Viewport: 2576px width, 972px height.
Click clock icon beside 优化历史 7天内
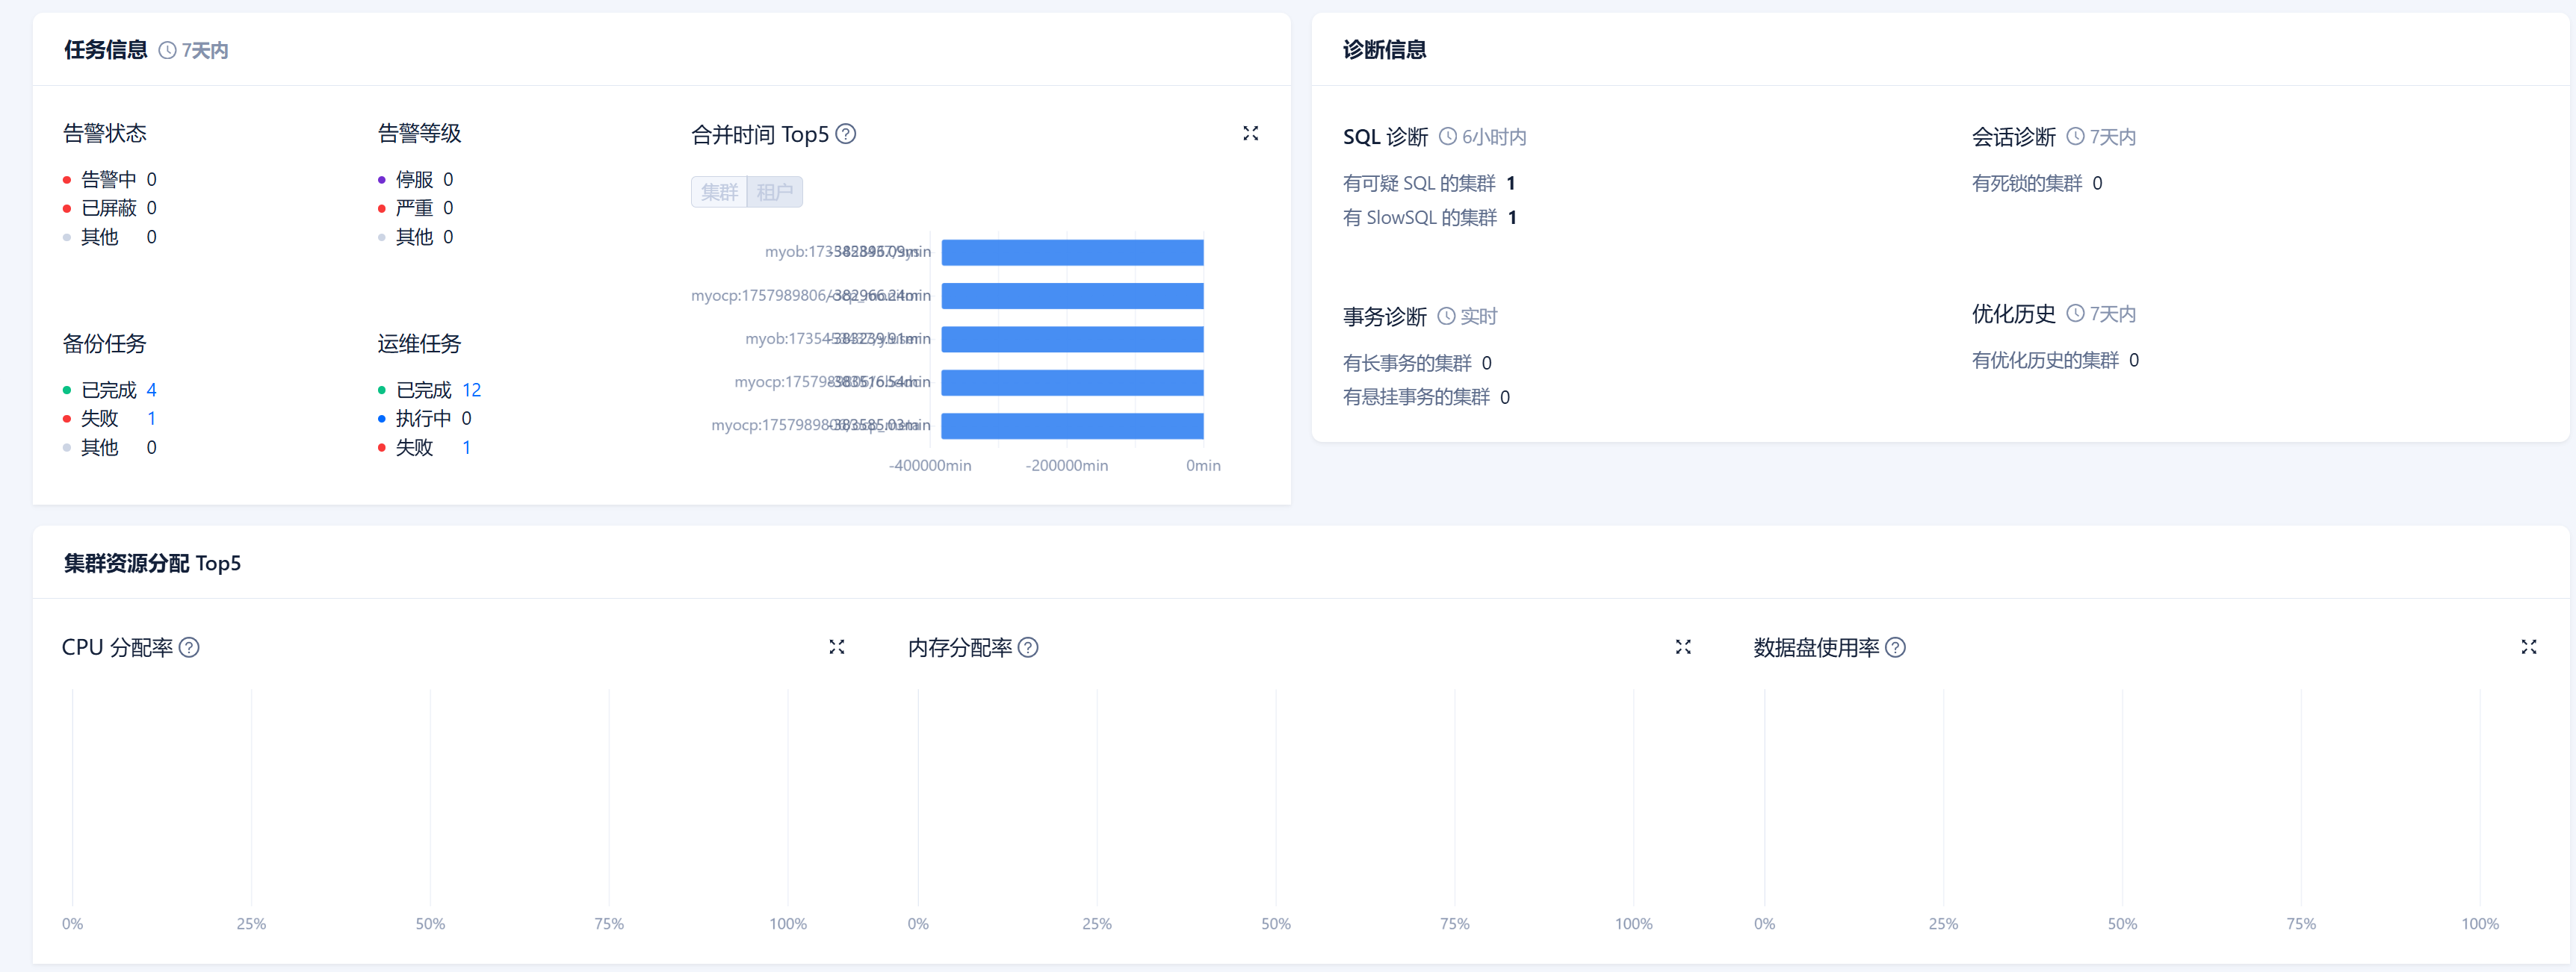coord(2075,314)
